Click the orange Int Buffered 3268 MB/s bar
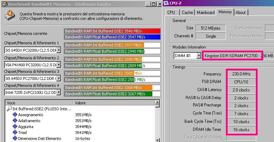This screenshot has width=274, height=142. tap(112, 88)
